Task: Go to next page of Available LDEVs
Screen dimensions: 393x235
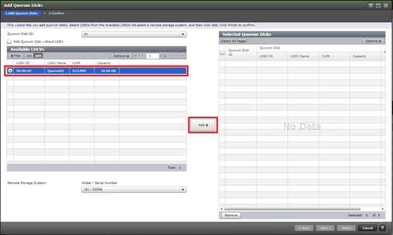Action: point(176,55)
